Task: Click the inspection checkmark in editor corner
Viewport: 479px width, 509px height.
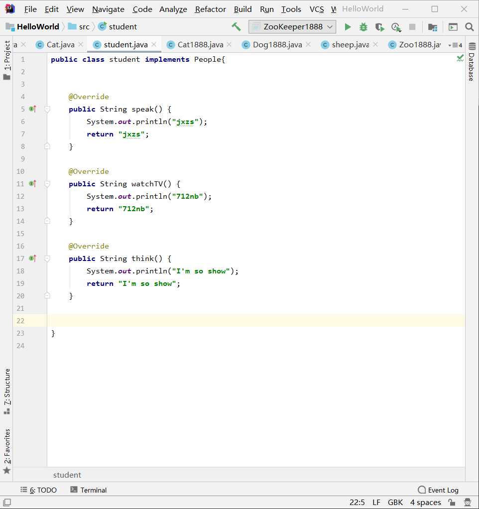Action: click(460, 58)
